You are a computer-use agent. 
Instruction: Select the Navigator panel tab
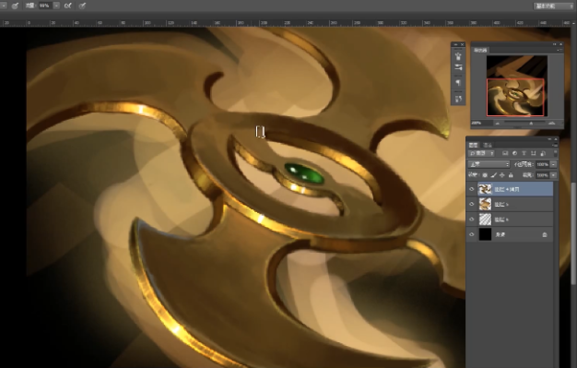[x=480, y=50]
